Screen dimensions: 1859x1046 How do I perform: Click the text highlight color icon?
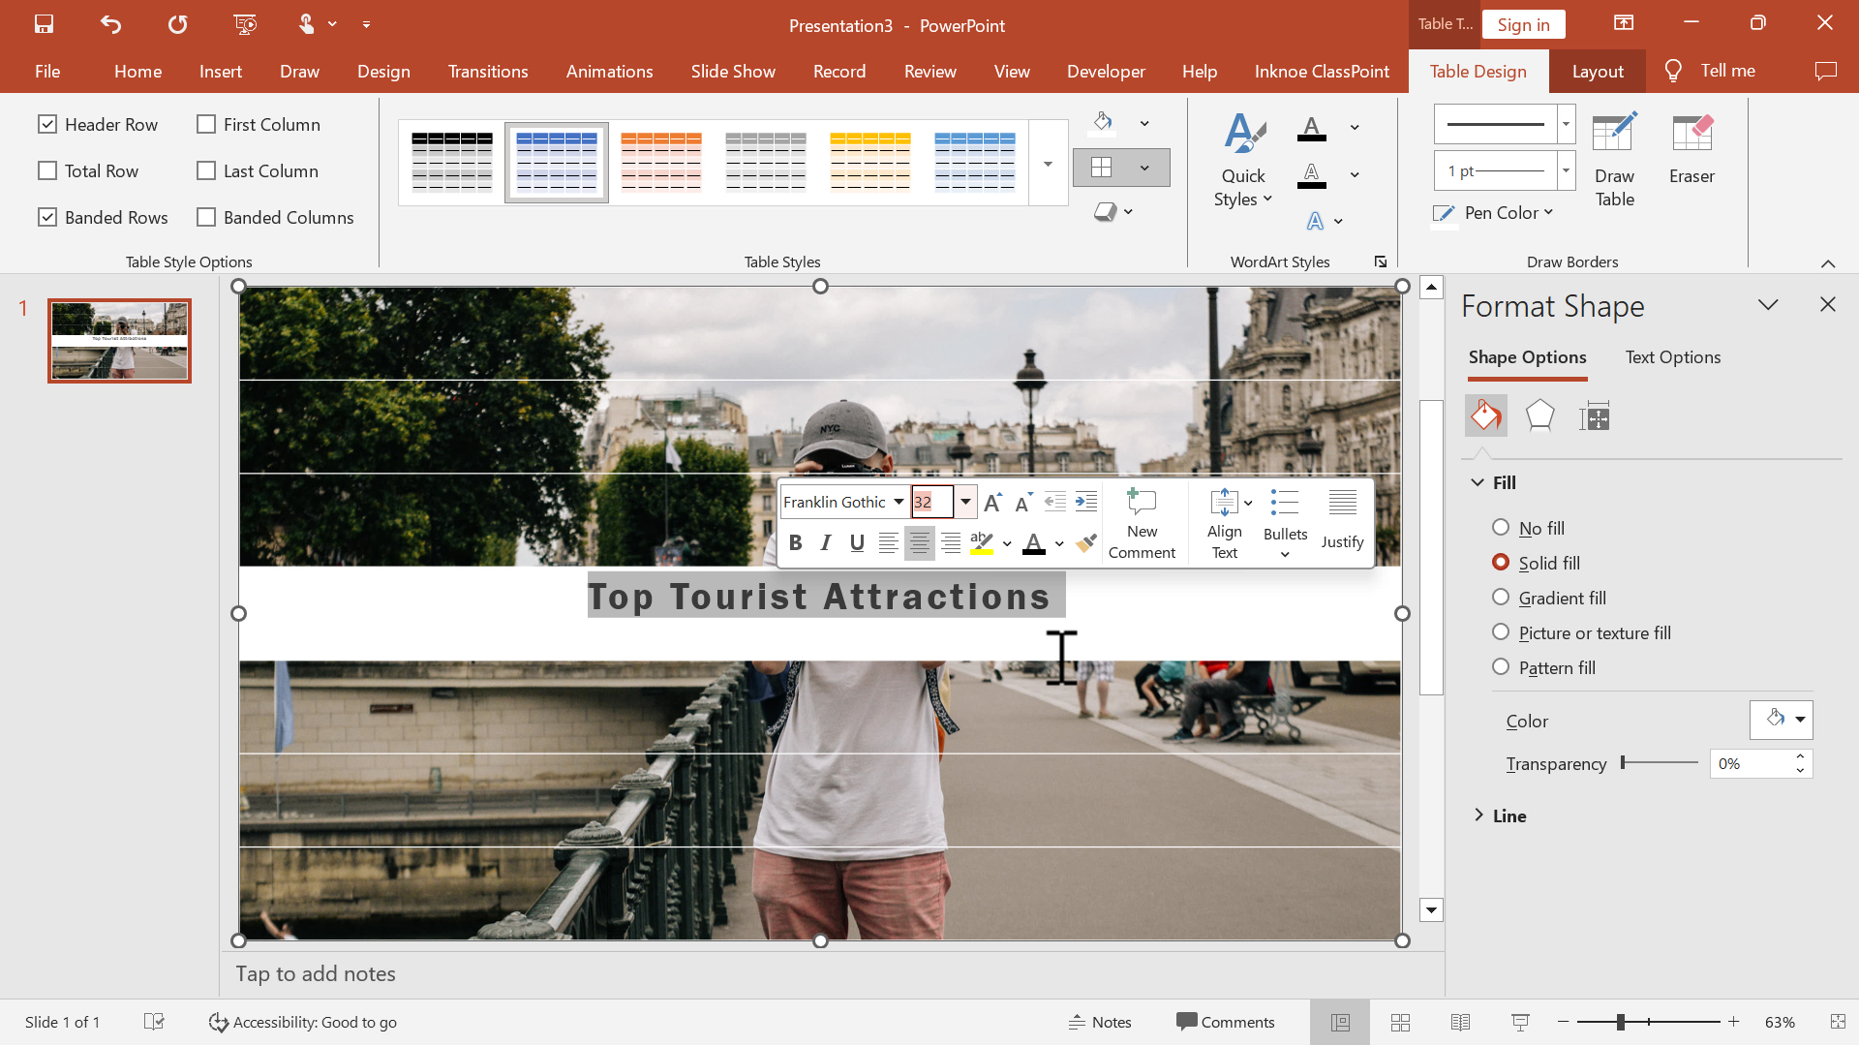[x=982, y=544]
